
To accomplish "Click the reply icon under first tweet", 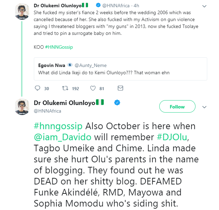I will pos(38,88).
